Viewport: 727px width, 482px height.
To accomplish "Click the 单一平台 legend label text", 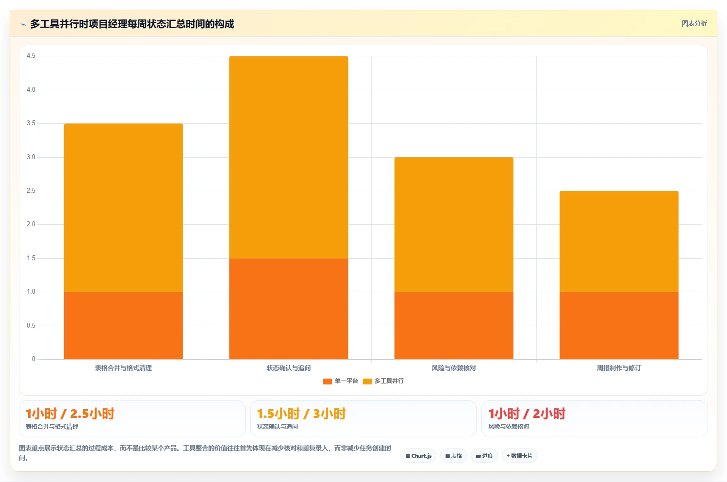I will coord(347,381).
